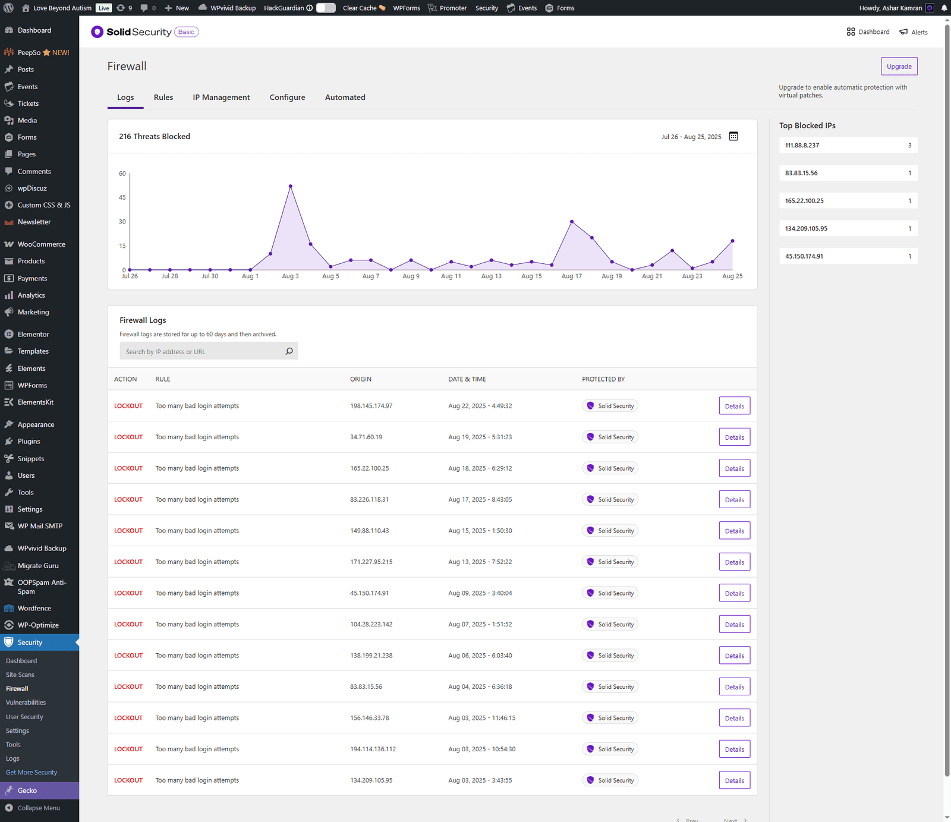951x822 pixels.
Task: Open Vulnerabilities in the Security submenu
Action: click(x=26, y=703)
